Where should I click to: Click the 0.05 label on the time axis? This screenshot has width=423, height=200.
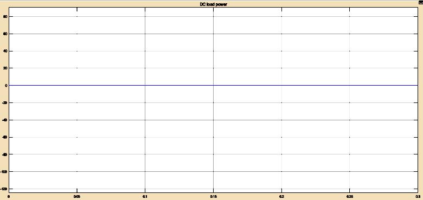click(x=77, y=197)
